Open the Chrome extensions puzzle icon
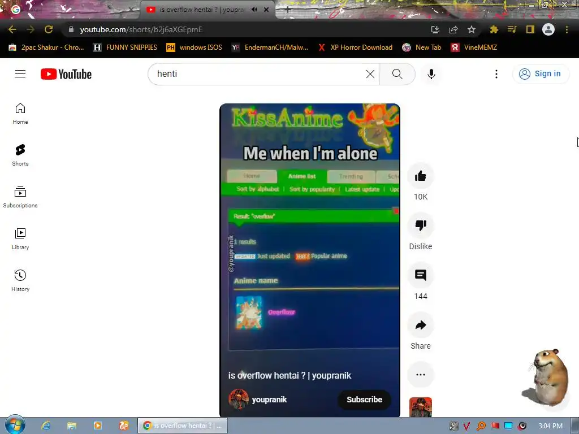Screen dimensions: 579x434 pos(494,29)
